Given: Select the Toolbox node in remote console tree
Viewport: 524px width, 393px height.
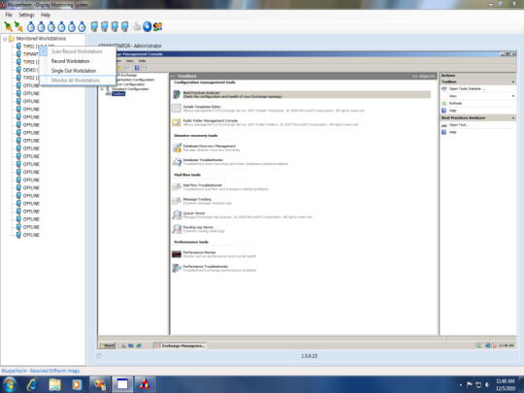Looking at the screenshot, I should 118,94.
